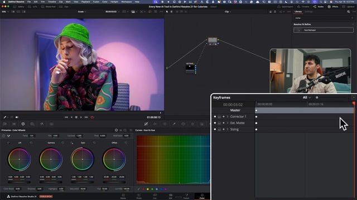Play the clip forward
357x200 pixels.
81,117
